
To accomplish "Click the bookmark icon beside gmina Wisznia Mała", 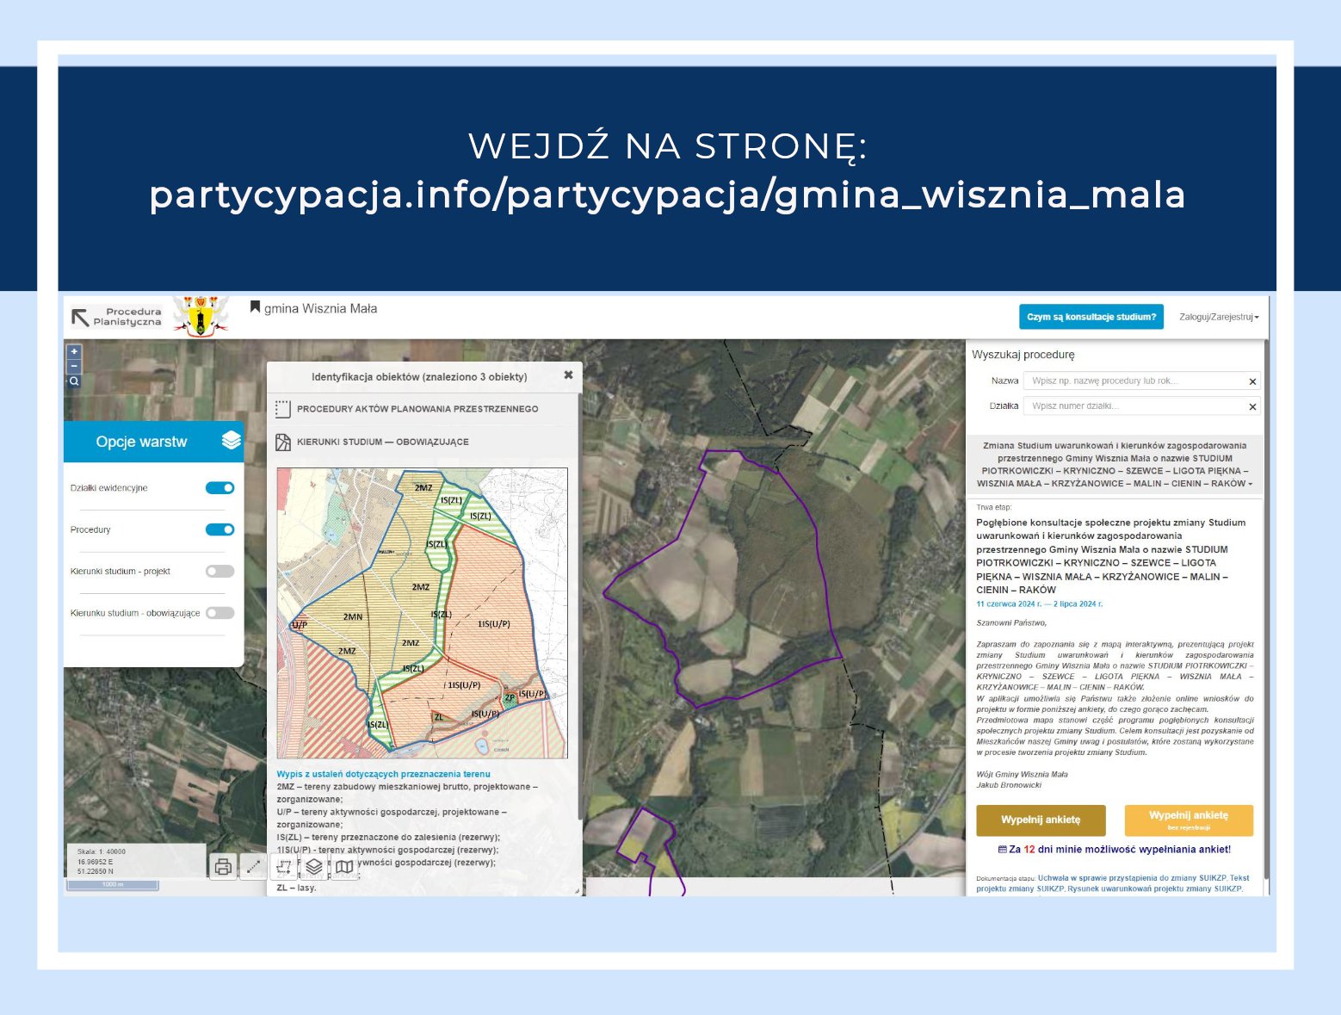I will (255, 307).
